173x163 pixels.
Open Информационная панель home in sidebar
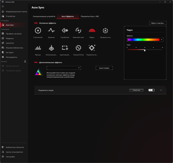[14, 11]
